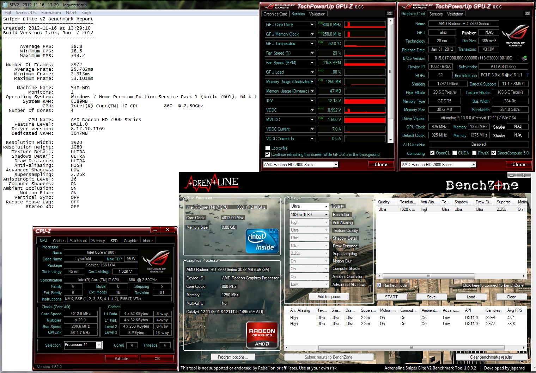Switch to the Mainboard tab in CPU-Z

(x=78, y=241)
